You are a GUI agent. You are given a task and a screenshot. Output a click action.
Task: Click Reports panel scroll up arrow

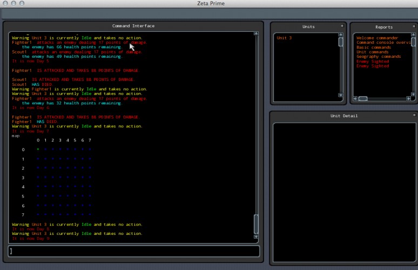tap(413, 35)
